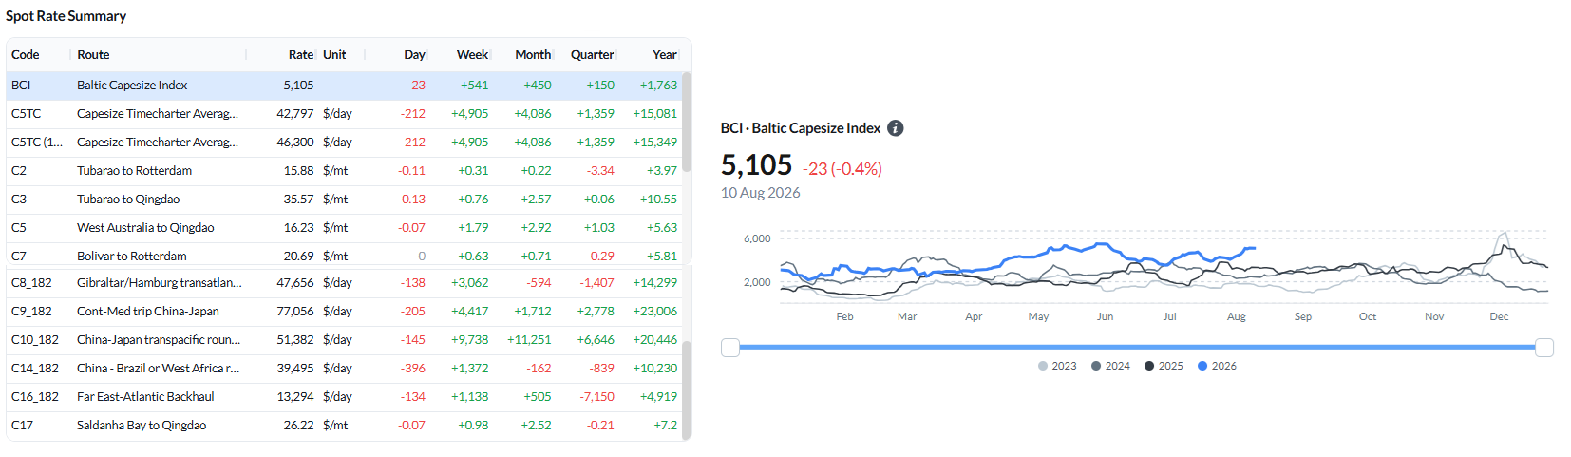Select the China-Japan transpacific round row
This screenshot has width=1571, height=457.
coord(344,340)
